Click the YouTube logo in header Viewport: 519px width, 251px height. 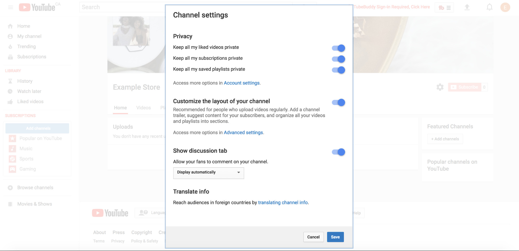click(37, 7)
